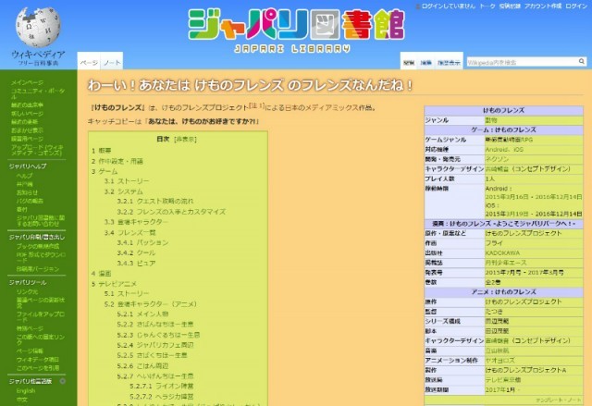Open the language settings gear icon

point(63,380)
